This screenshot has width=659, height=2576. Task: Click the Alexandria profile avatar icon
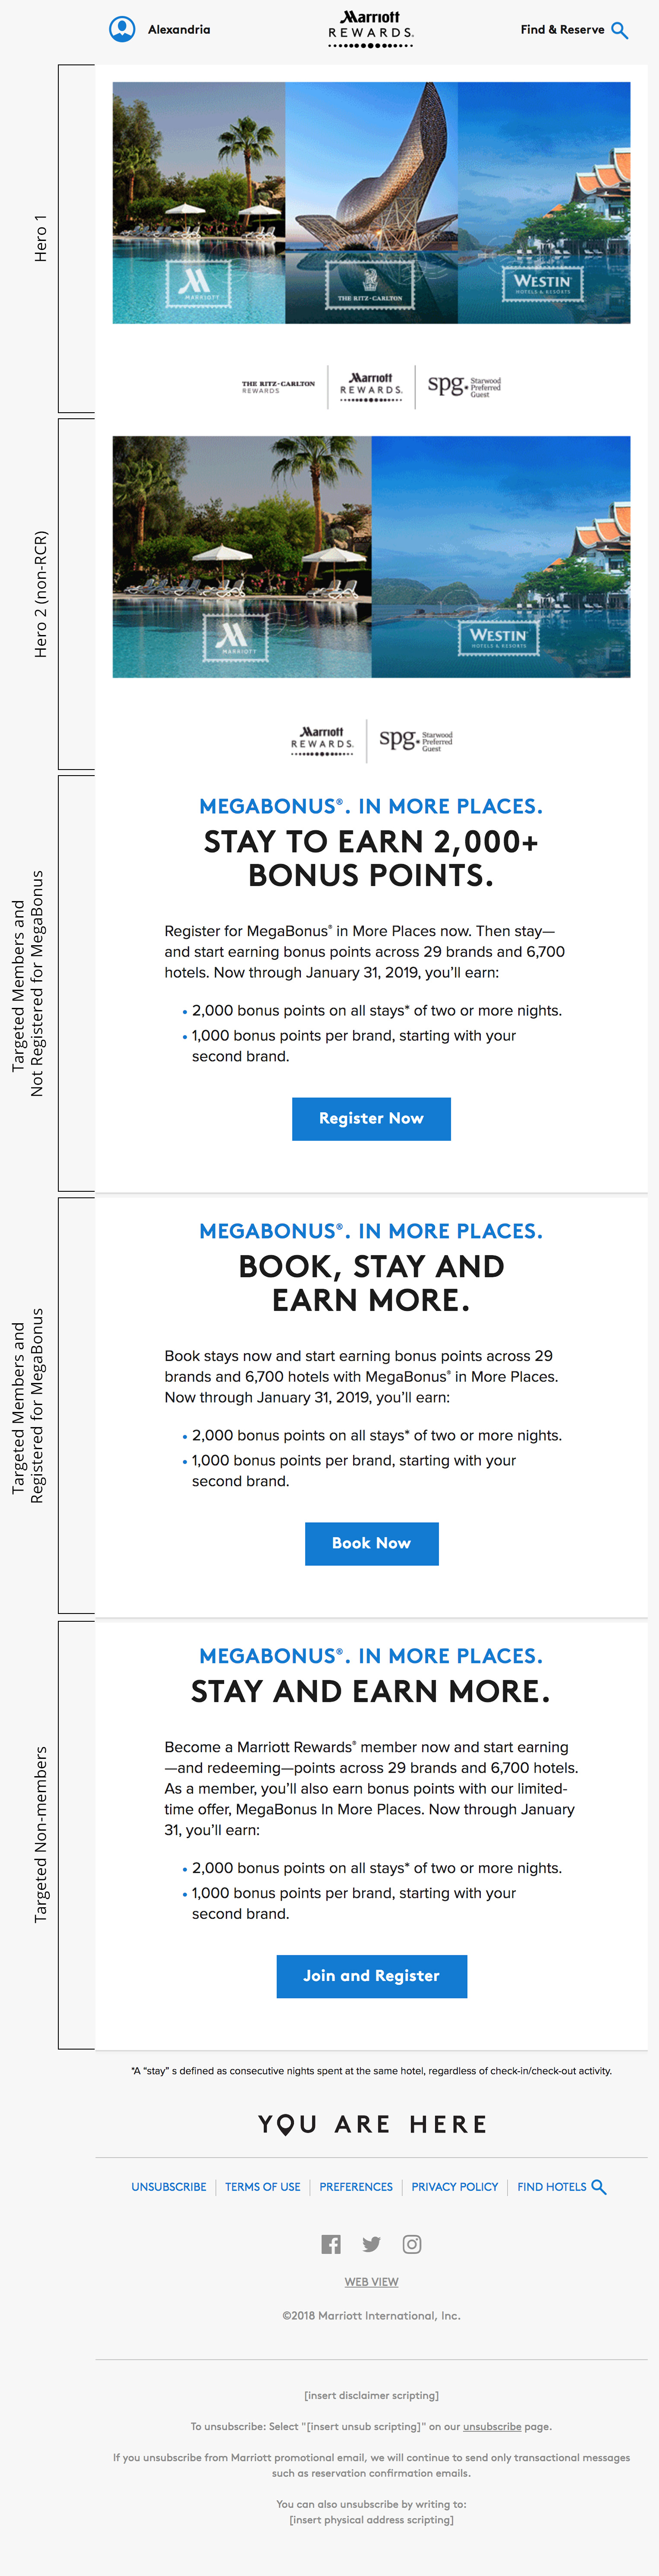122,29
